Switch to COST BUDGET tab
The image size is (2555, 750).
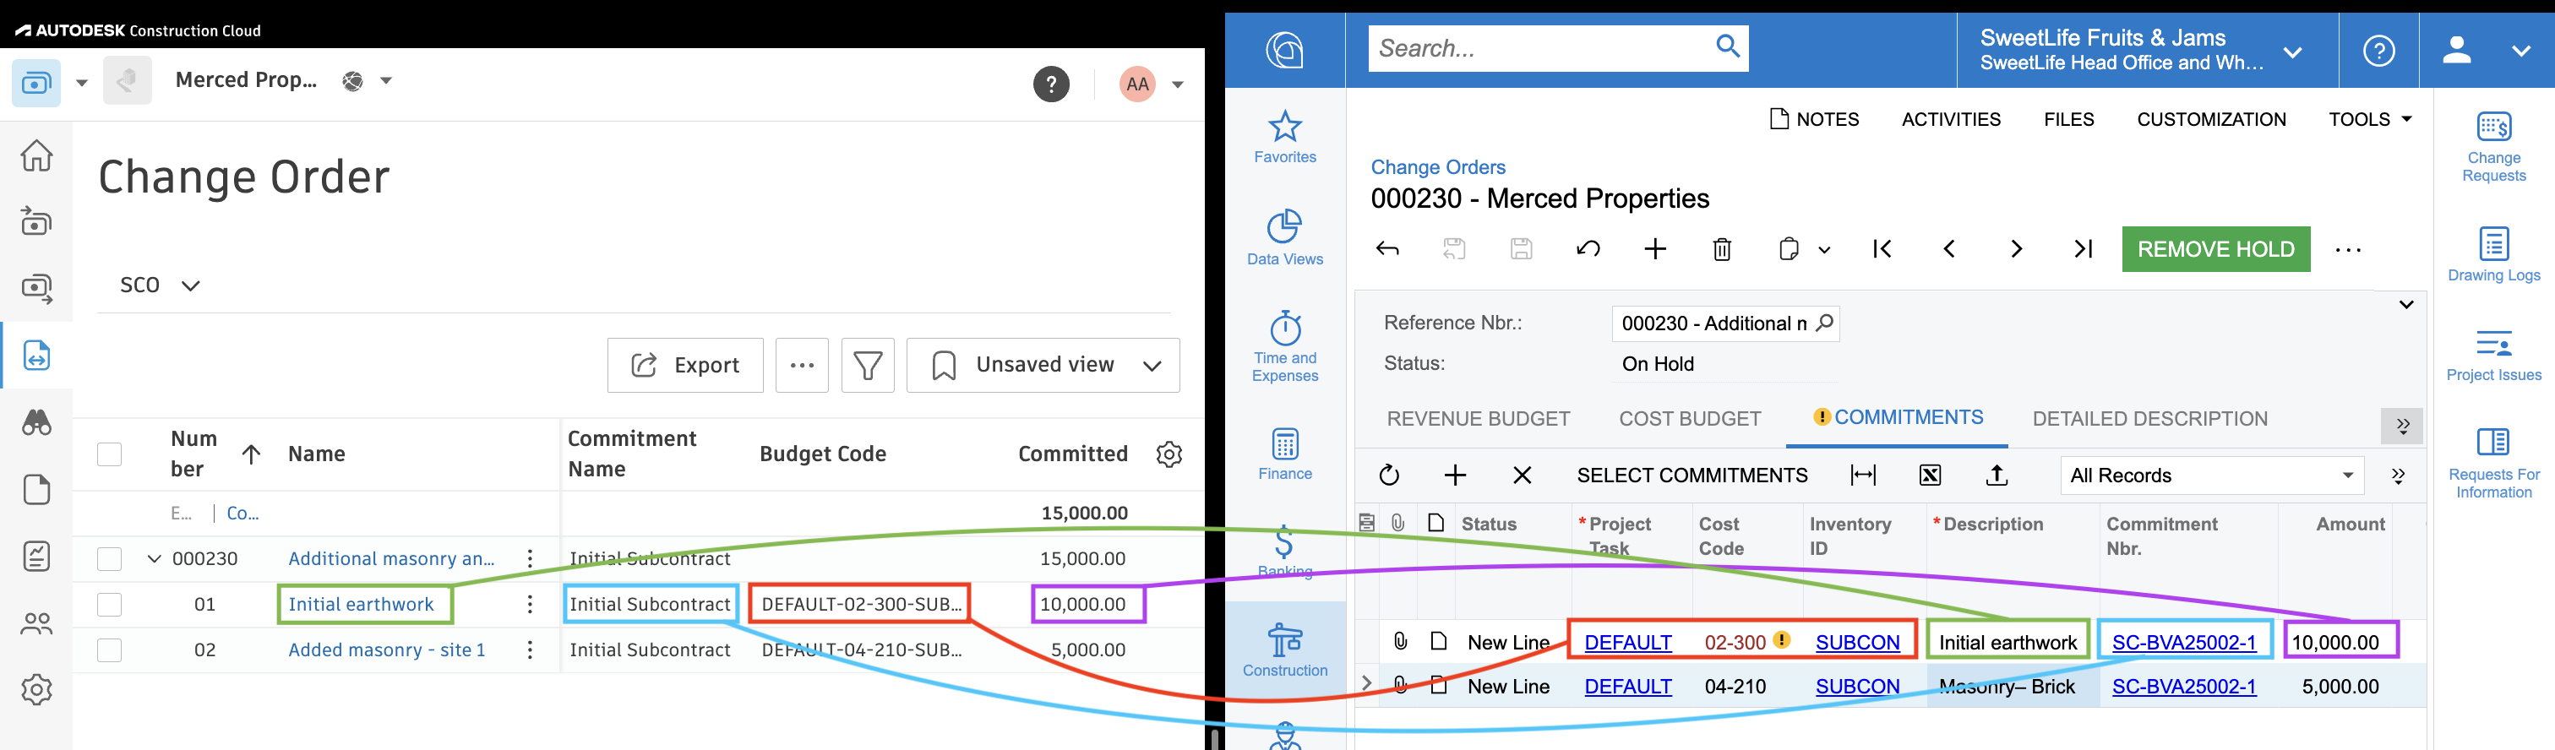[x=1690, y=419]
